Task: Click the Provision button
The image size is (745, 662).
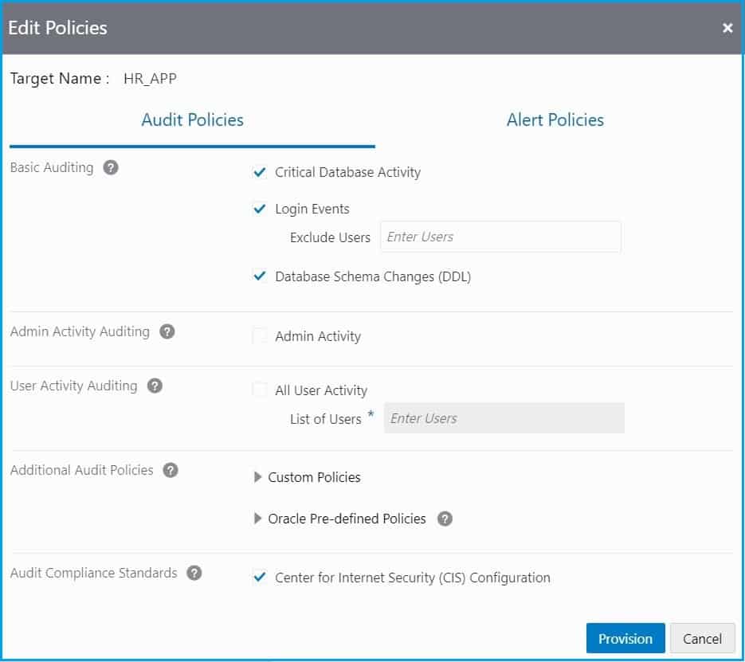Action: (x=625, y=638)
